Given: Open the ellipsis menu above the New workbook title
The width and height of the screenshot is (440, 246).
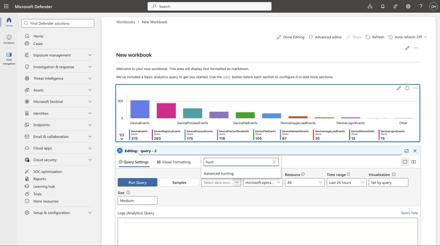Looking at the screenshot, I should tap(416, 48).
